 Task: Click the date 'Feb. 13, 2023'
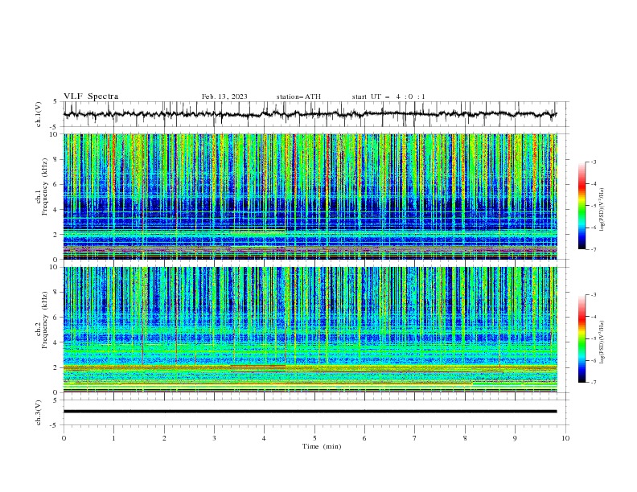pyautogui.click(x=224, y=96)
